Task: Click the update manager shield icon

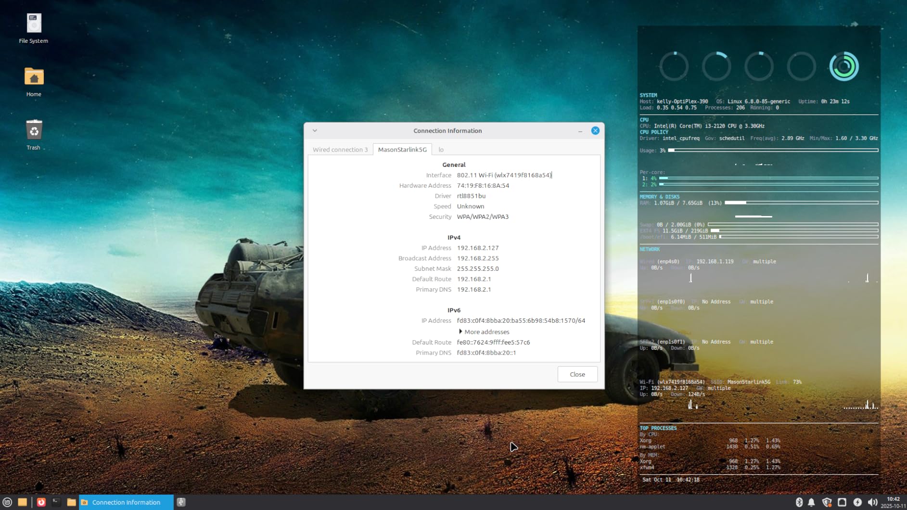Action: tap(827, 502)
